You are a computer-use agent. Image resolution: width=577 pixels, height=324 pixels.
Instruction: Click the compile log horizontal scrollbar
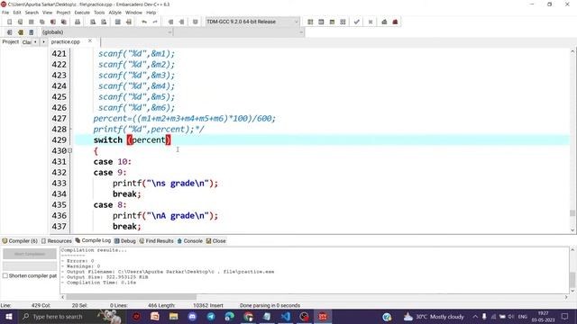point(131,297)
